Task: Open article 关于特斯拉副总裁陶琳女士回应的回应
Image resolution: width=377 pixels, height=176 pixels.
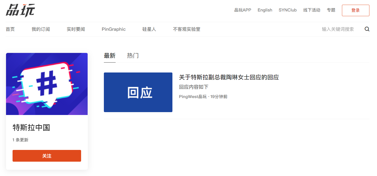Action: pos(229,77)
